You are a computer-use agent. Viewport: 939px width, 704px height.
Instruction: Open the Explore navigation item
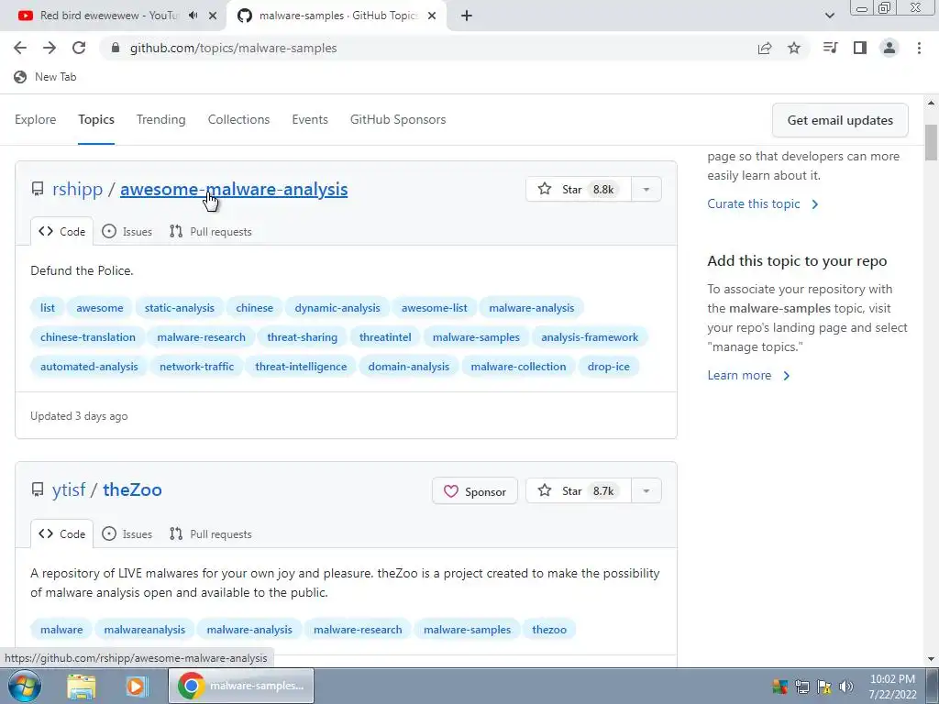[x=36, y=119]
